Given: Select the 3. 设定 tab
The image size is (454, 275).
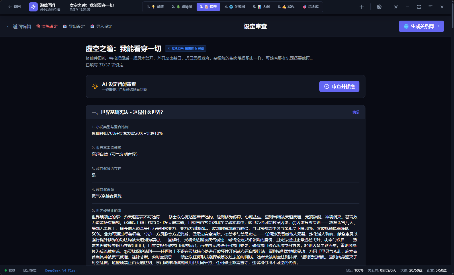Looking at the screenshot, I should tap(208, 7).
